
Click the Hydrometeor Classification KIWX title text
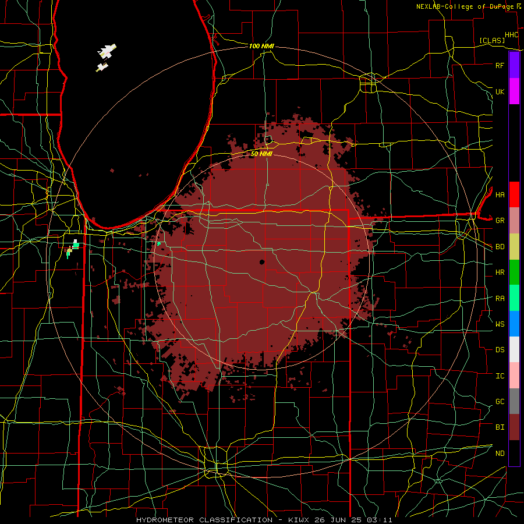point(264,520)
